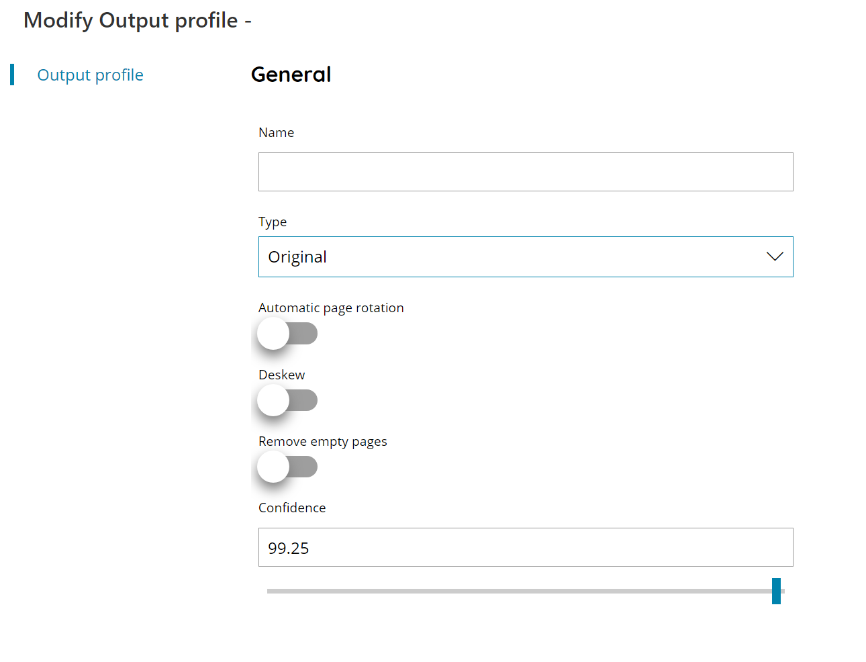866x662 pixels.
Task: Click into the Name input field
Action: [x=526, y=172]
